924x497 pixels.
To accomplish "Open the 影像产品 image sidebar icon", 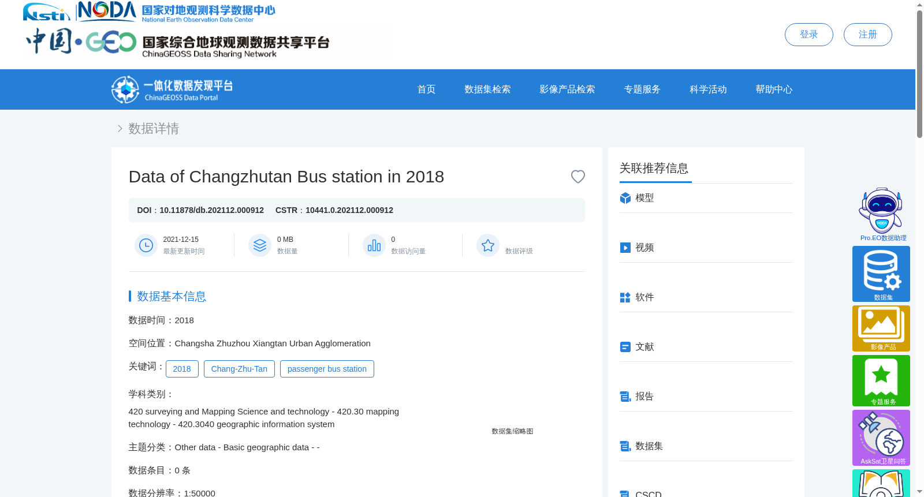I will (881, 328).
